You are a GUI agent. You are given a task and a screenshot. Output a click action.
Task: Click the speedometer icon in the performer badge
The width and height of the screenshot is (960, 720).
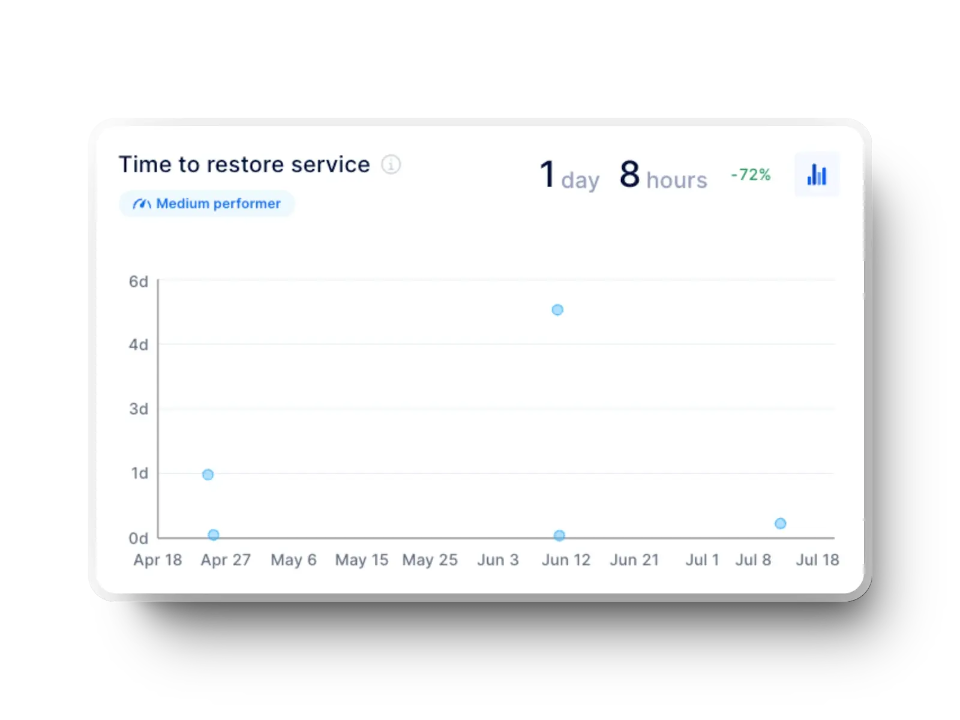tap(142, 203)
